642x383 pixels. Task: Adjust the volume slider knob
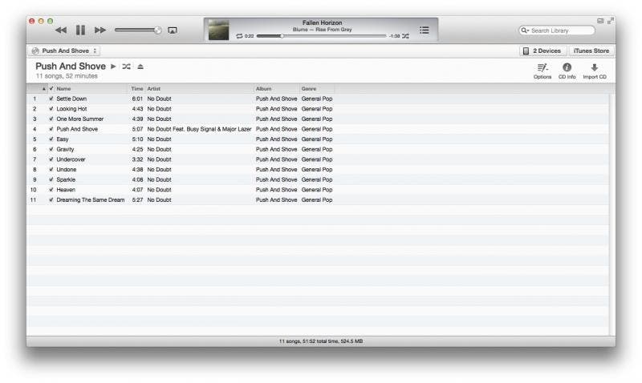pyautogui.click(x=157, y=30)
